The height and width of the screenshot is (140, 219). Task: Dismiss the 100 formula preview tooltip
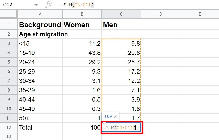[115, 117]
